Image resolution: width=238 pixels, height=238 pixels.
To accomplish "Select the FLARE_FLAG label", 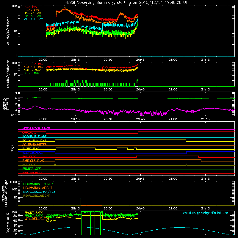I will 31,148.
